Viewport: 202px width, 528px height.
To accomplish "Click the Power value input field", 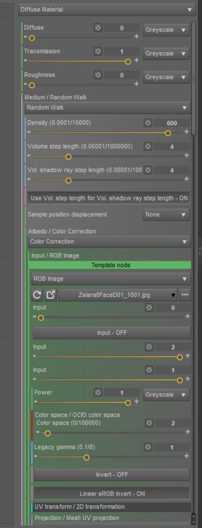I will point(121,393).
